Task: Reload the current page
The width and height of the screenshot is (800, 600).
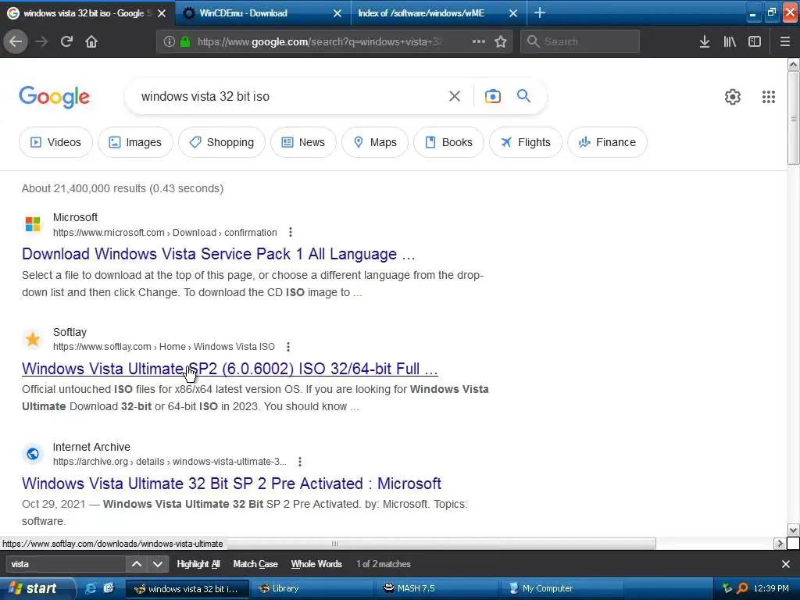Action: [x=66, y=41]
